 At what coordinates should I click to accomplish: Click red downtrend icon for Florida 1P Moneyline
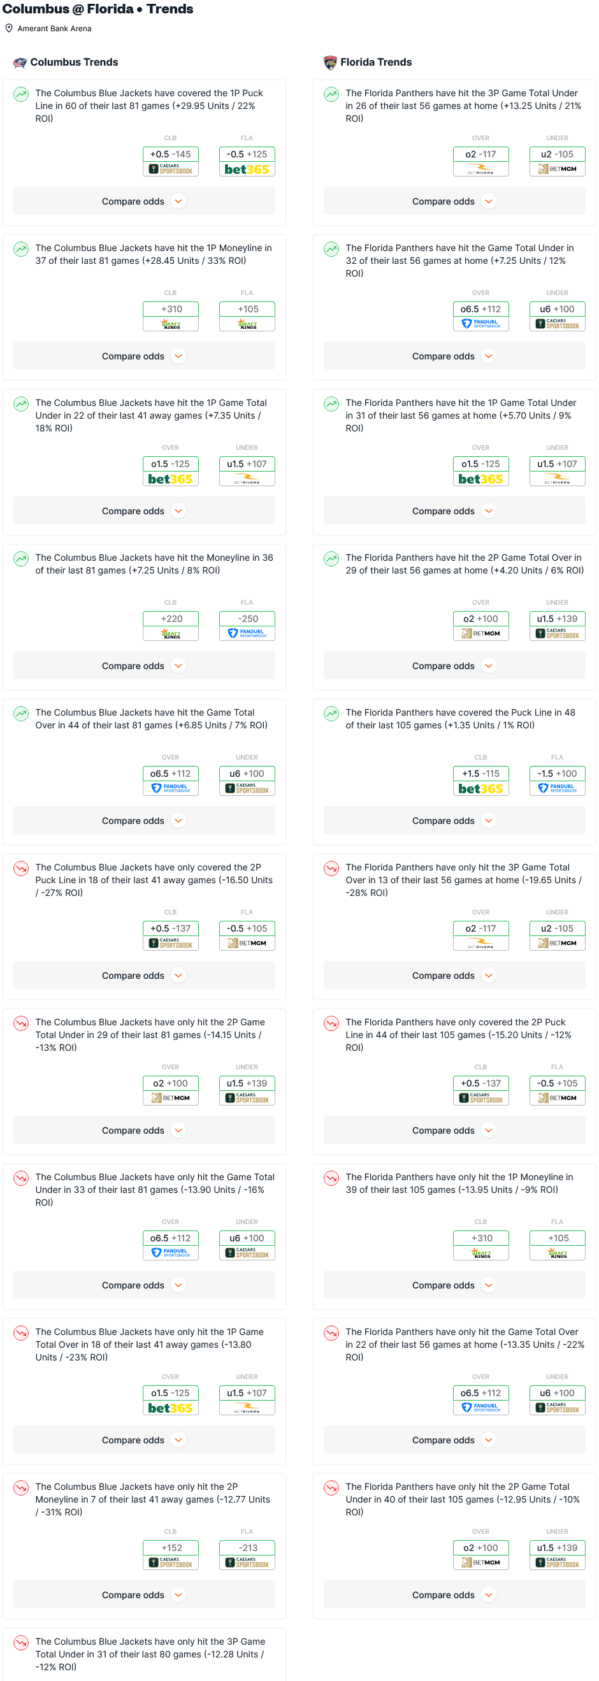coord(331,1178)
